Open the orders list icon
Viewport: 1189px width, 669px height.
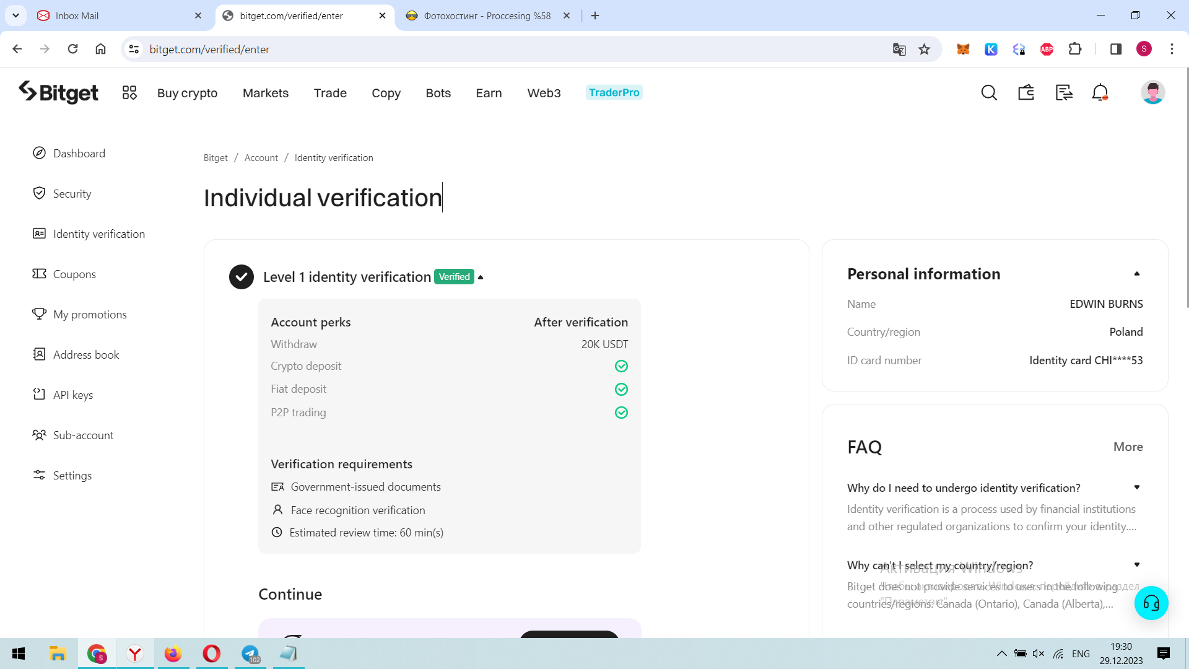point(1064,93)
